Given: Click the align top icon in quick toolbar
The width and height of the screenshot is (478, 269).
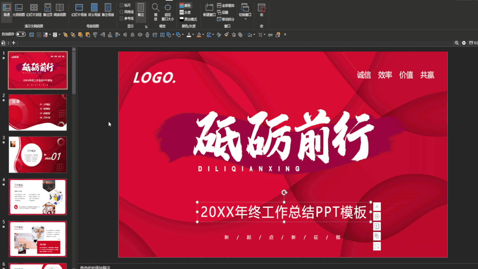Looking at the screenshot, I should pos(95,35).
